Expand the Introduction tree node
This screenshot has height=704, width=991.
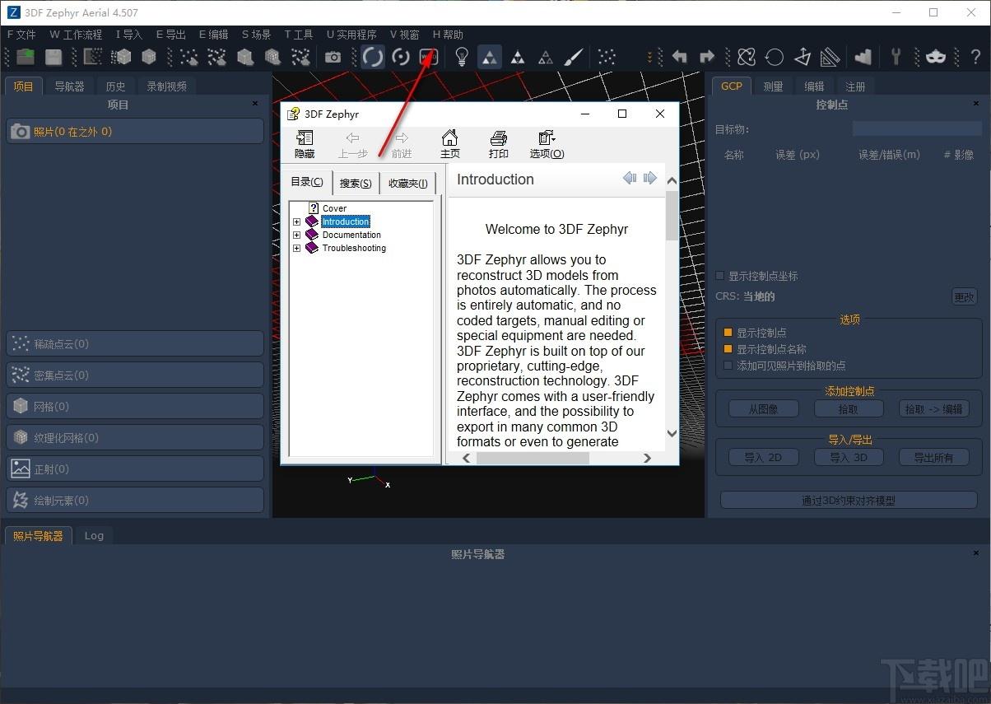[x=297, y=221]
